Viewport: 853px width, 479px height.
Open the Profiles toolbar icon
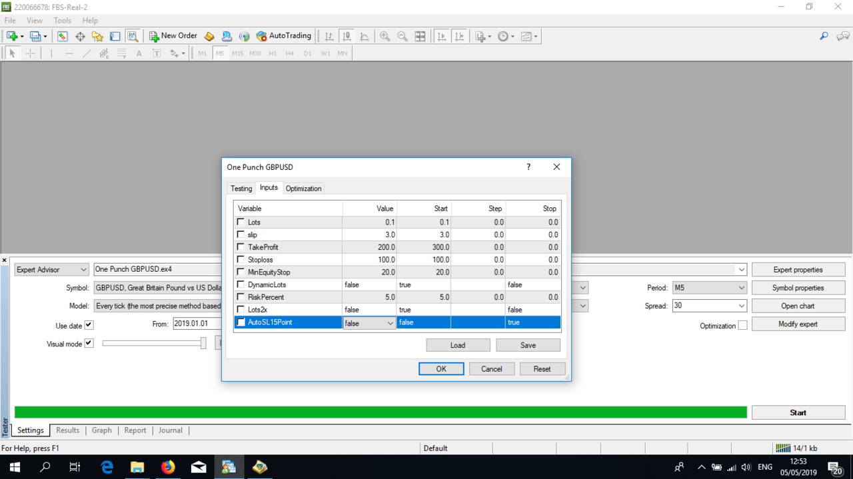click(36, 36)
